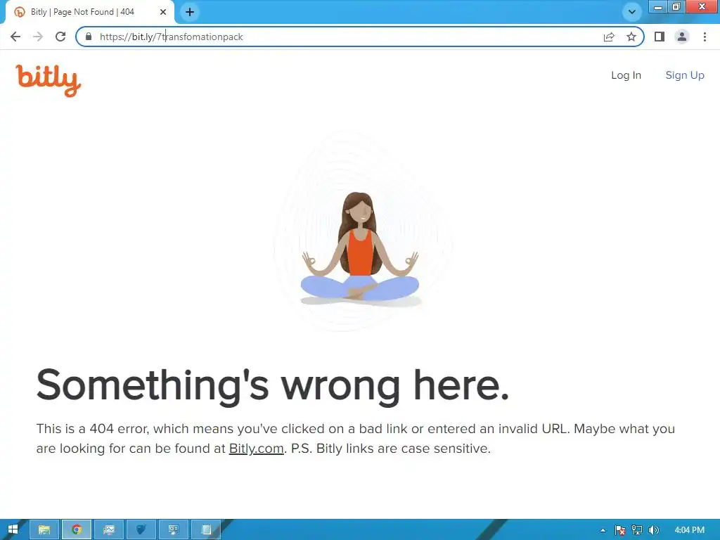The image size is (720, 540).
Task: Switch to Chrome in the taskbar
Action: click(x=77, y=530)
